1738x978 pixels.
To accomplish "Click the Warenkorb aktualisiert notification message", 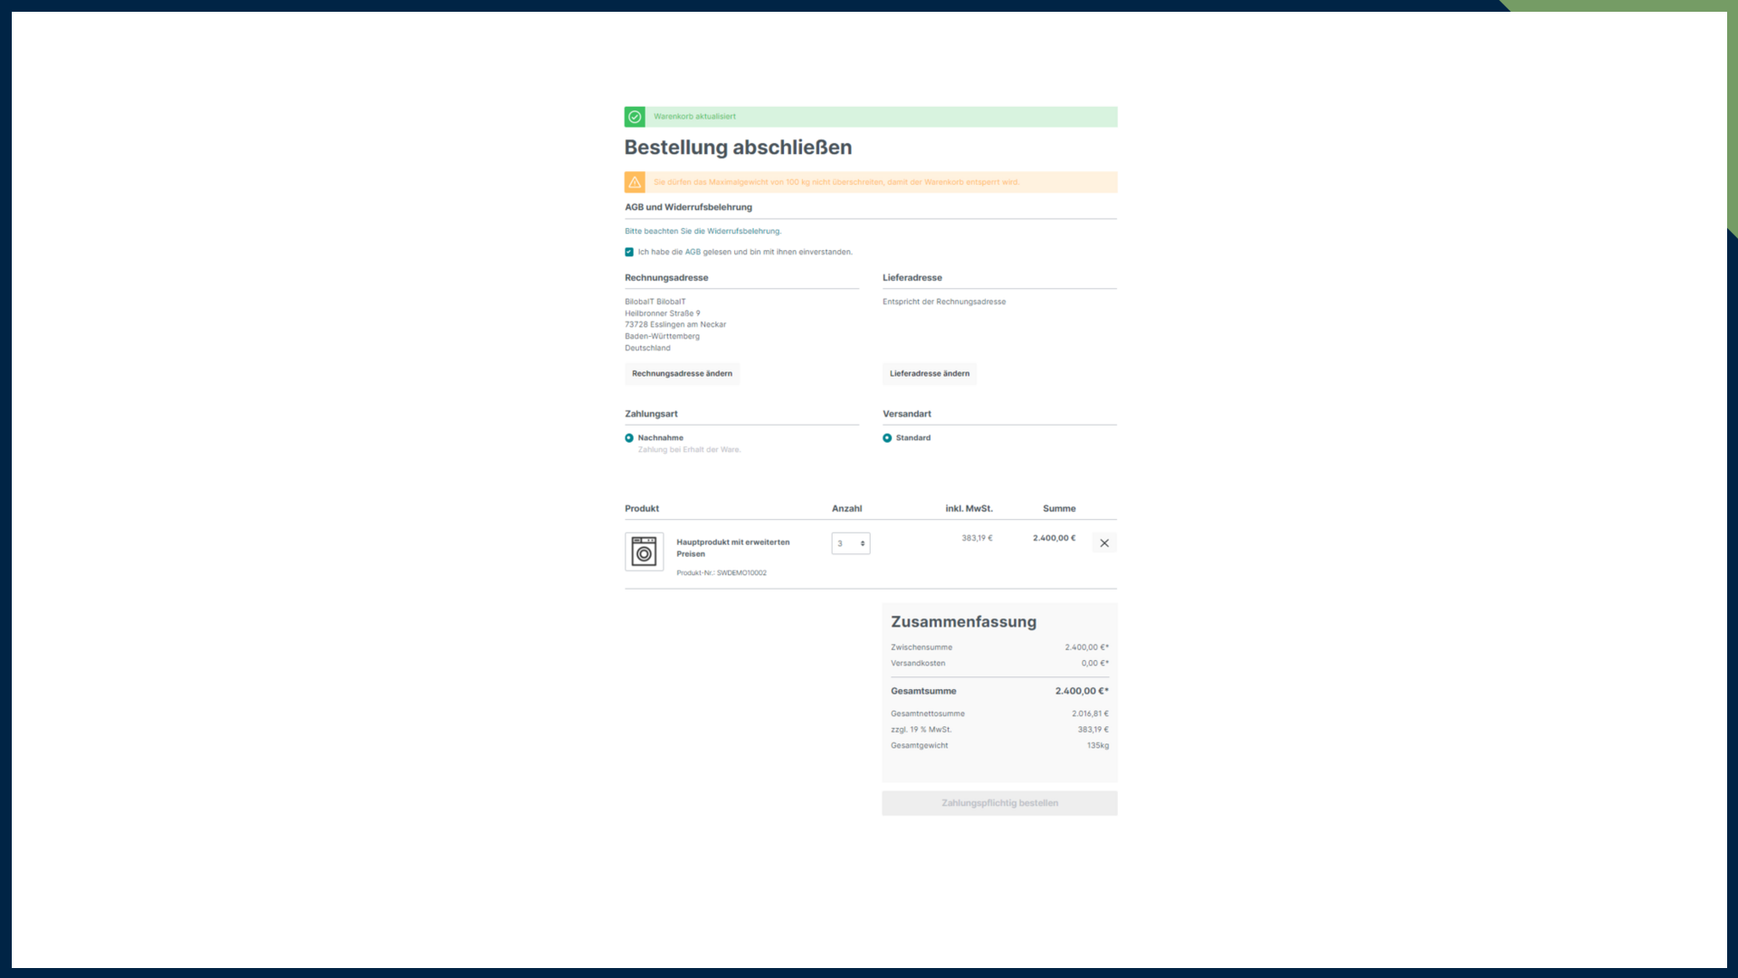I will tap(694, 117).
